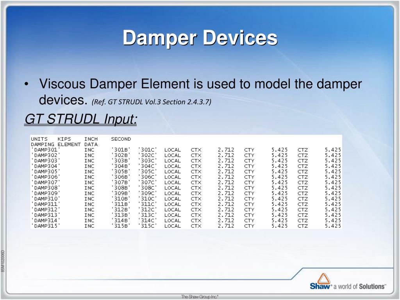Click 'The Shaw Group Inc.' footer text
Screen dimensions: 400x300
[x=200, y=297]
